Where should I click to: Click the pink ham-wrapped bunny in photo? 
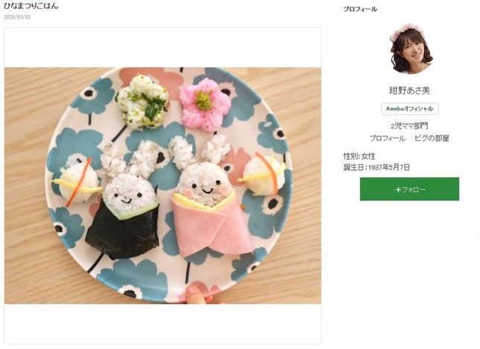(208, 197)
